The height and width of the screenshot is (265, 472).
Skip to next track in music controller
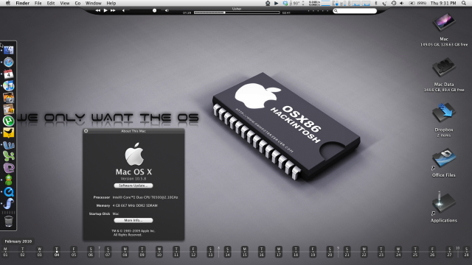(113, 10)
